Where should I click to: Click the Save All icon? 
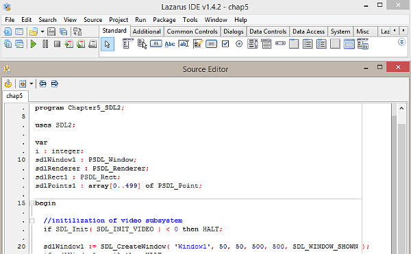coord(63,31)
